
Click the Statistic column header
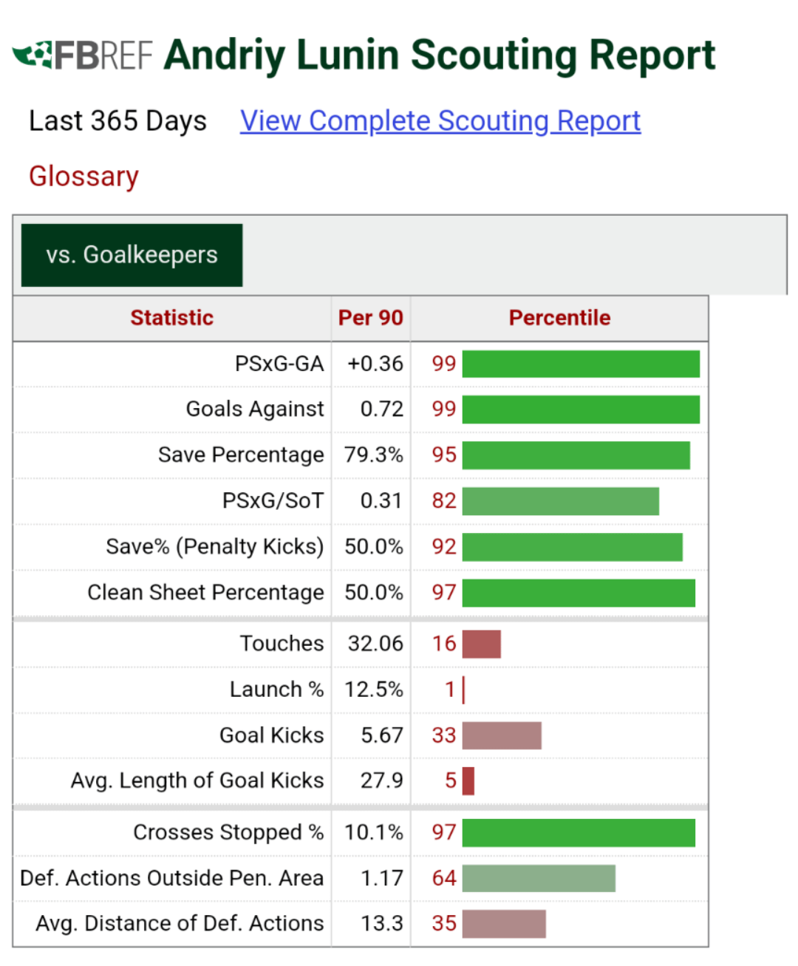171,318
